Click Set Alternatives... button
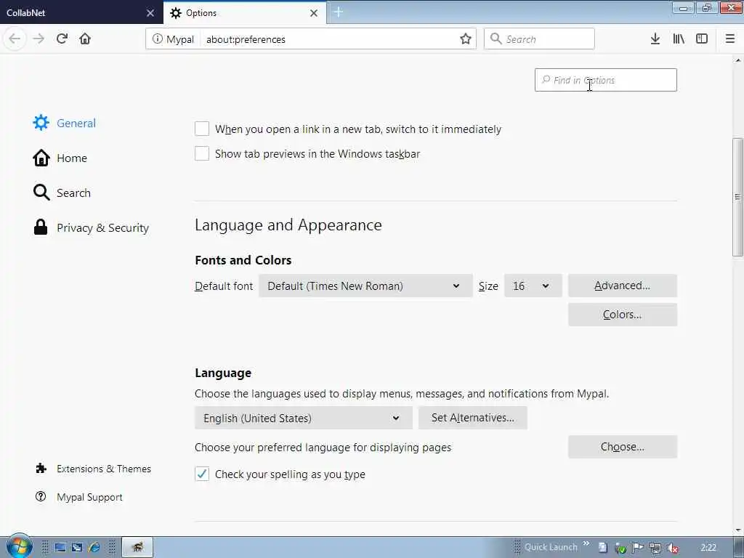This screenshot has width=744, height=558. [x=472, y=418]
